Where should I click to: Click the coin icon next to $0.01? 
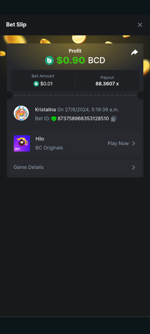point(36,83)
